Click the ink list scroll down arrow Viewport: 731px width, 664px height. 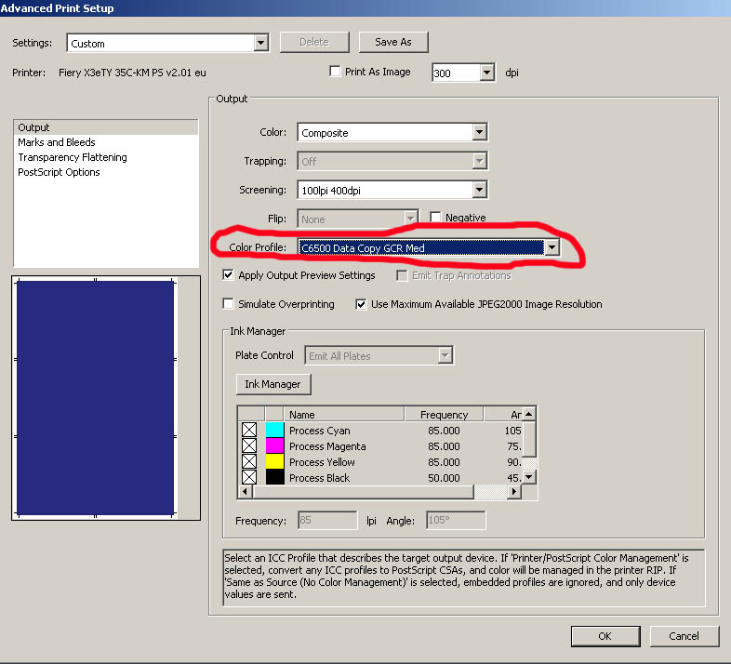(x=528, y=476)
